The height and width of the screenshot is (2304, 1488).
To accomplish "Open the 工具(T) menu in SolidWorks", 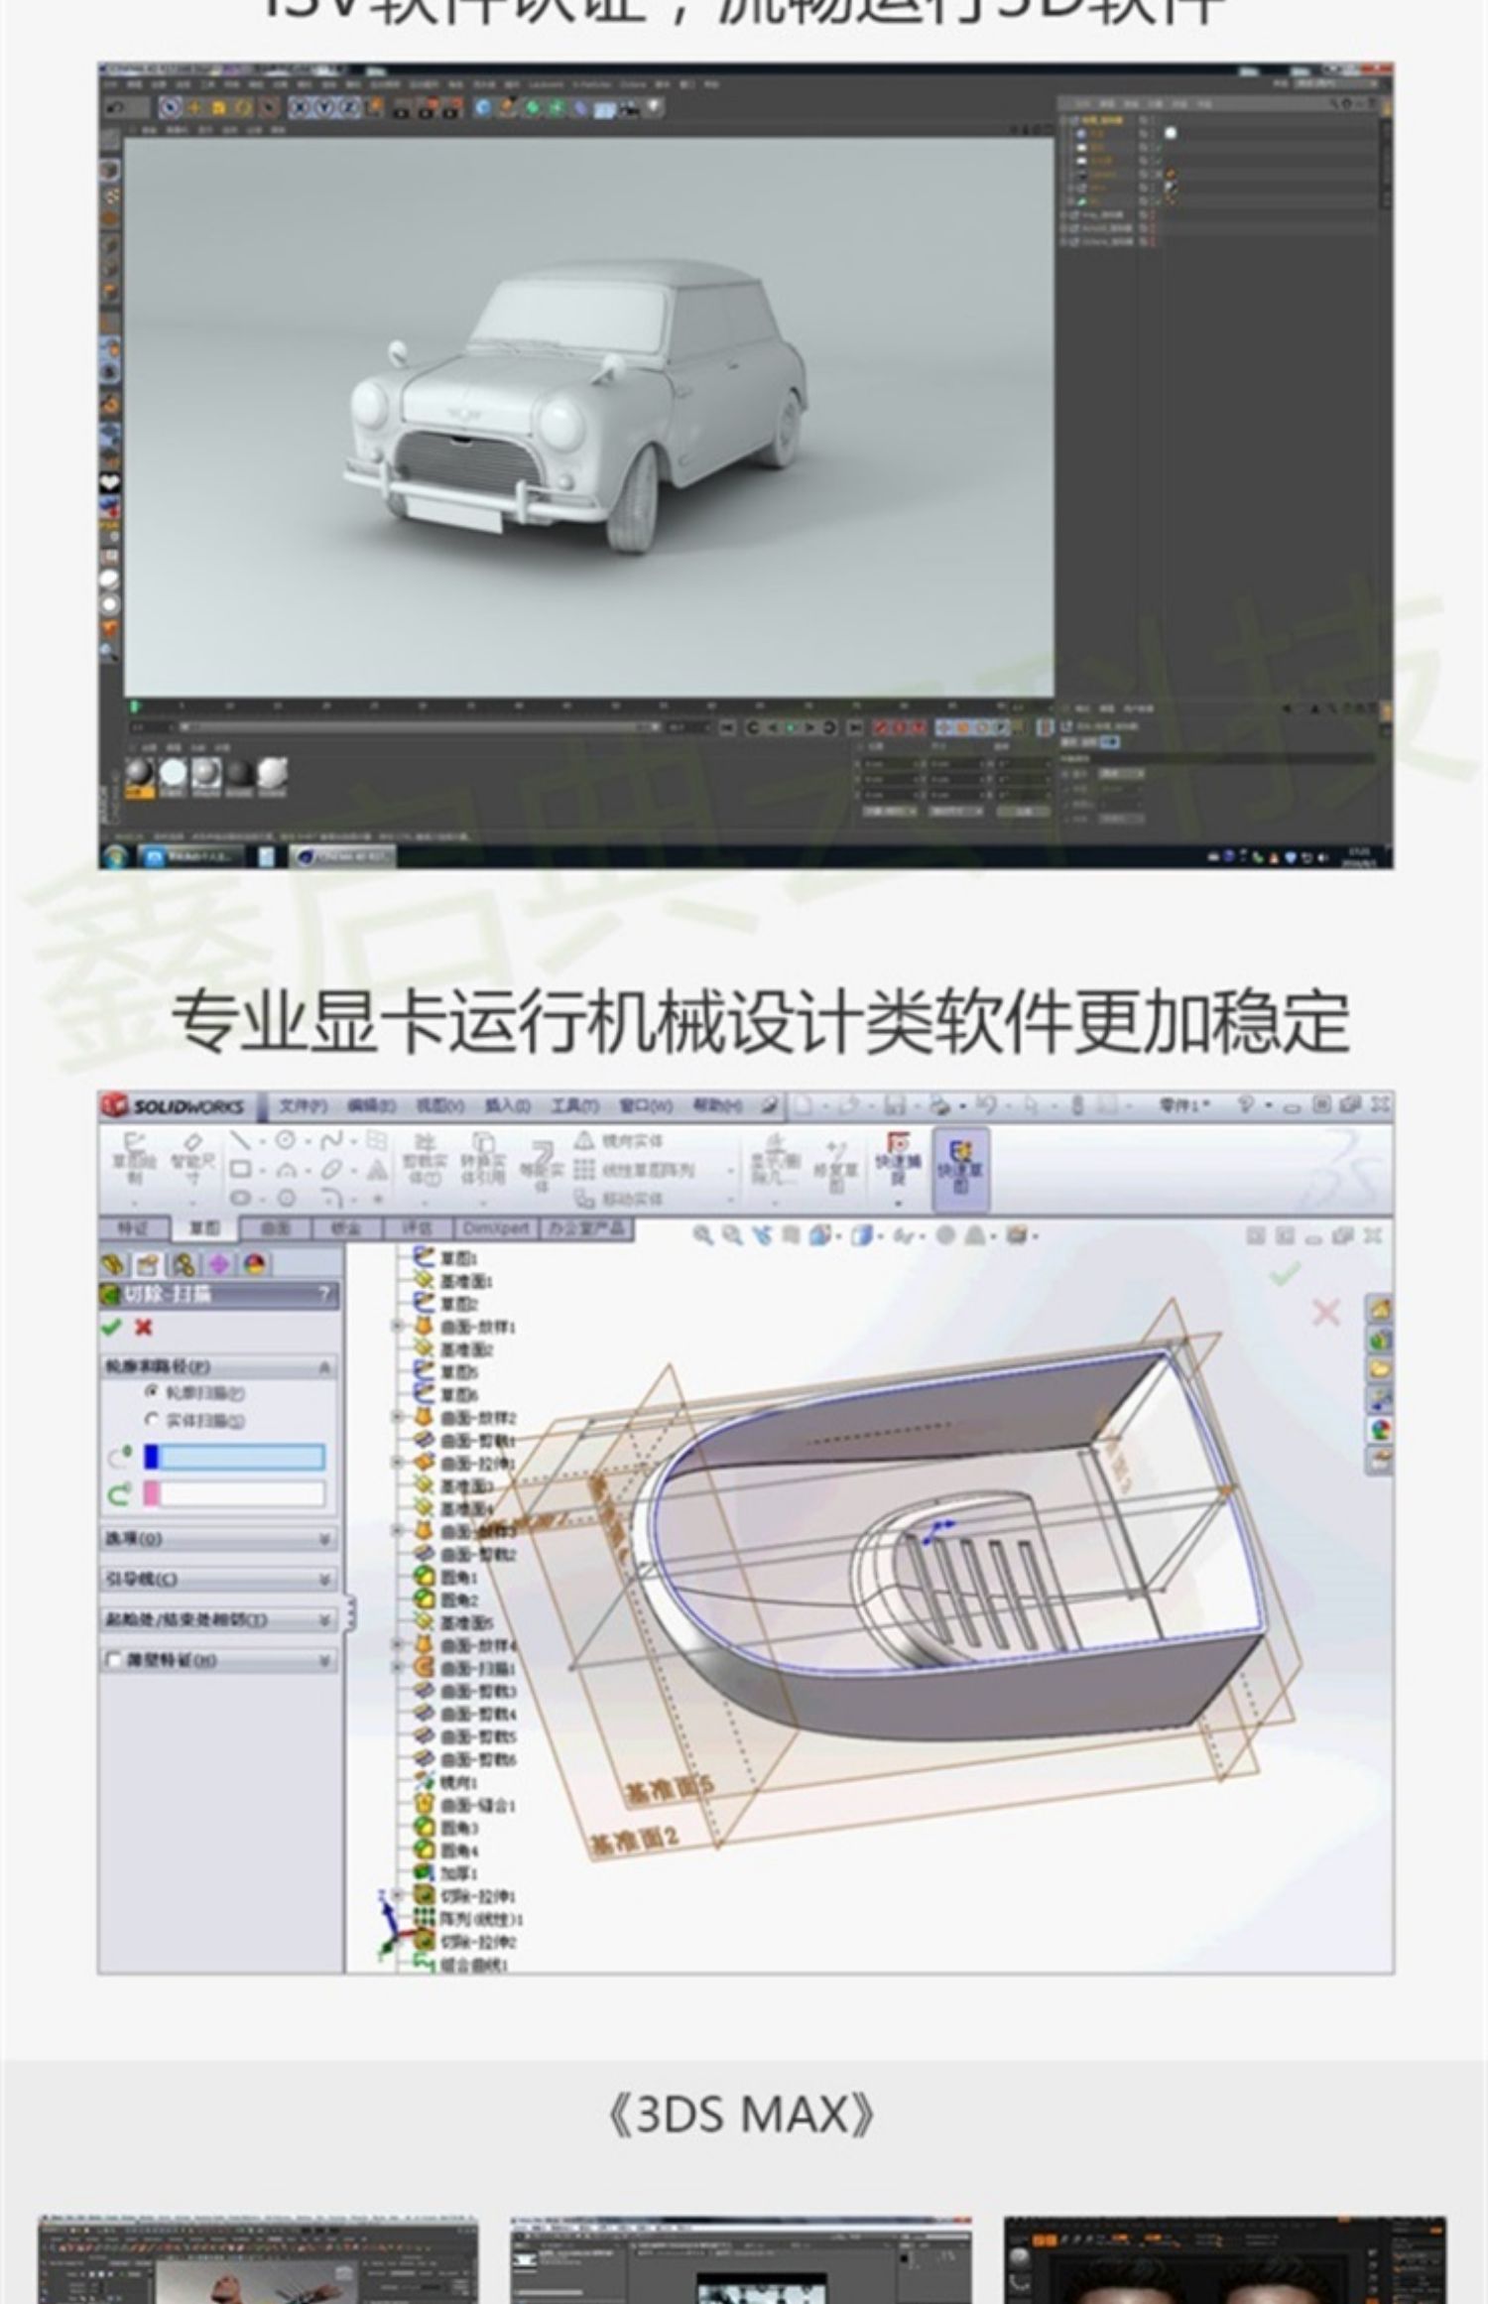I will point(575,1106).
